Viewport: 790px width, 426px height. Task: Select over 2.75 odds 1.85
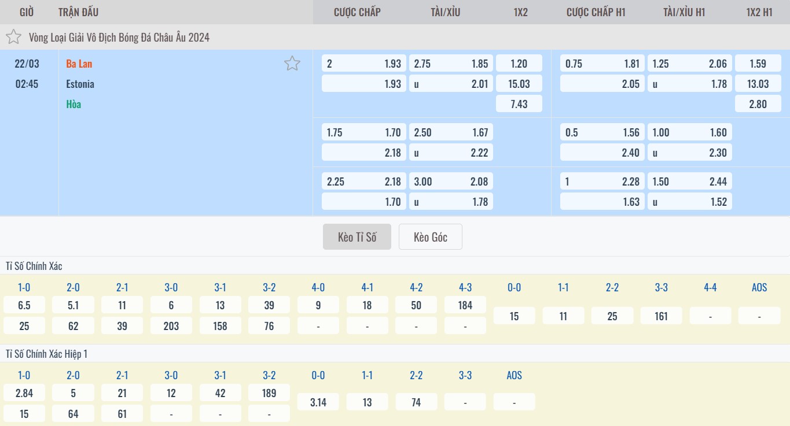click(451, 64)
